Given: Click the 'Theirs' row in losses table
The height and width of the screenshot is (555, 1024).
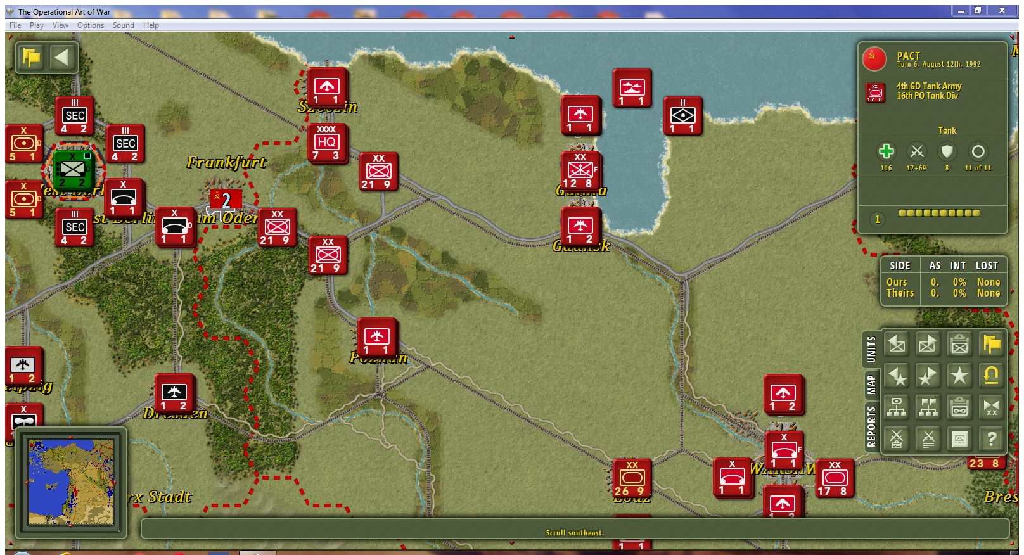Looking at the screenshot, I should (x=944, y=293).
